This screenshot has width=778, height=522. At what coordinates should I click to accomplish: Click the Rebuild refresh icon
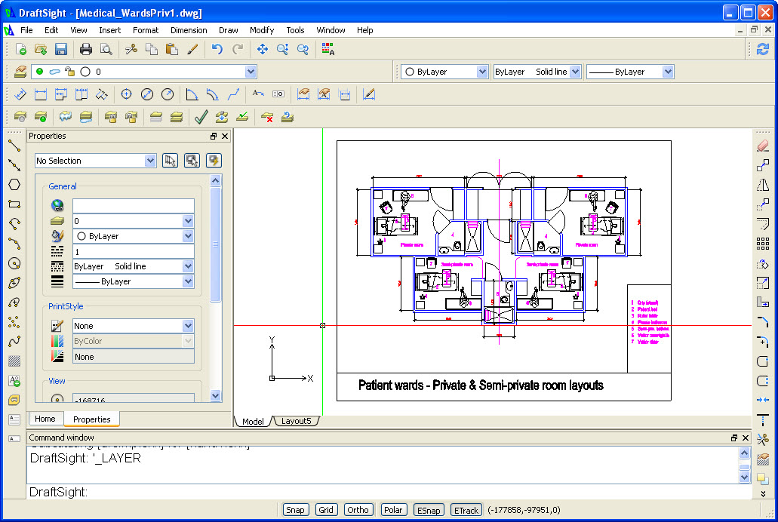click(x=763, y=49)
